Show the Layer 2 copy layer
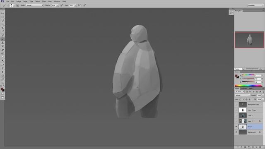 coord(236,110)
